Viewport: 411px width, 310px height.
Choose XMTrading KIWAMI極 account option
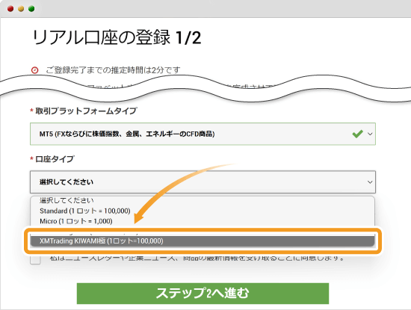pos(203,241)
